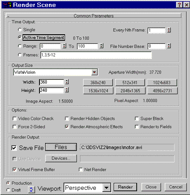Open the Viewport Perspective dropdown
190x195 pixels.
(107, 188)
